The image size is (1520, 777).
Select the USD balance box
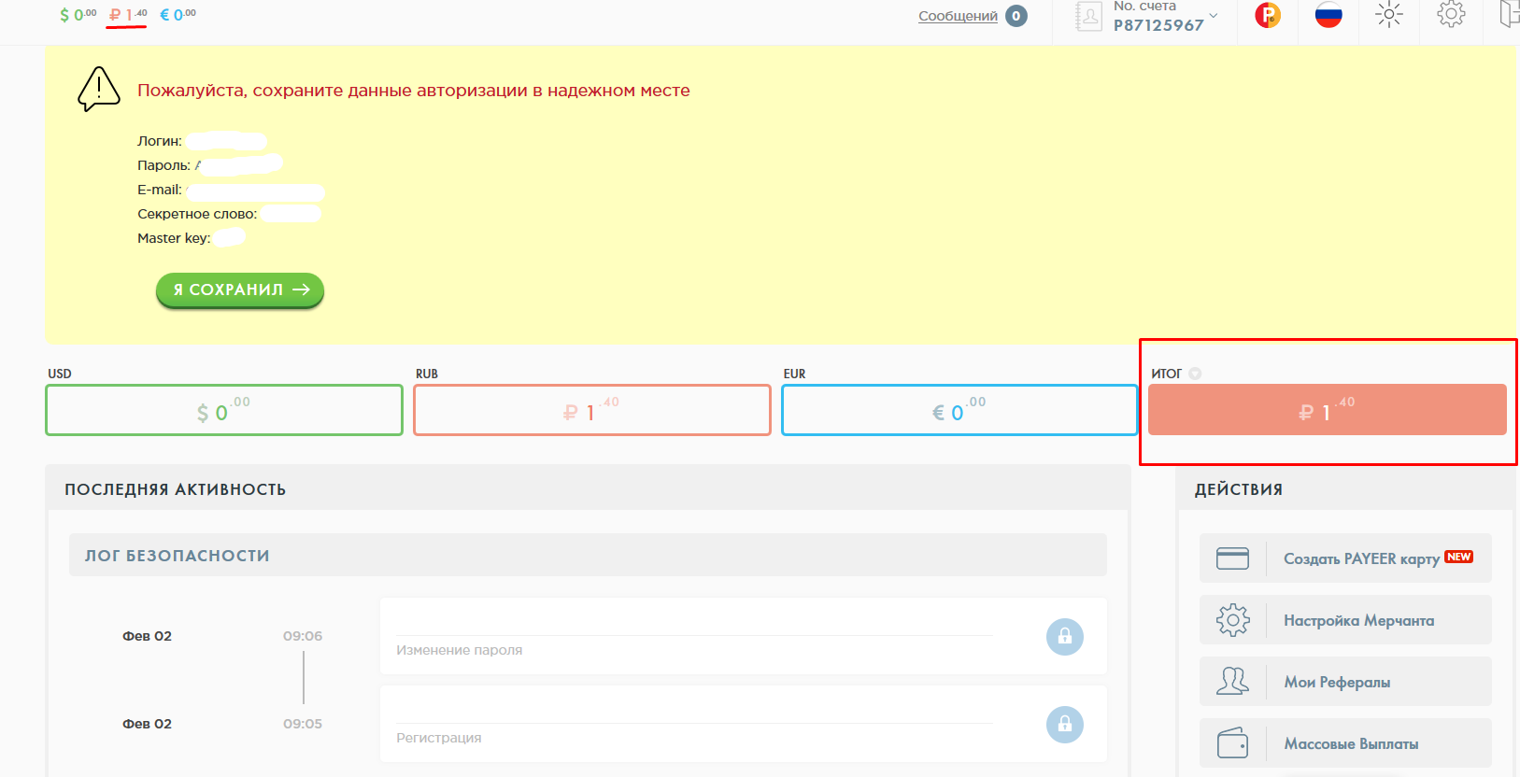[224, 410]
